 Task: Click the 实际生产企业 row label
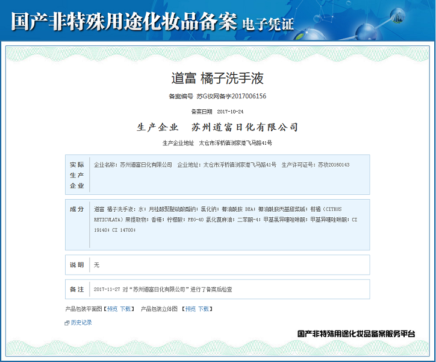click(x=77, y=175)
